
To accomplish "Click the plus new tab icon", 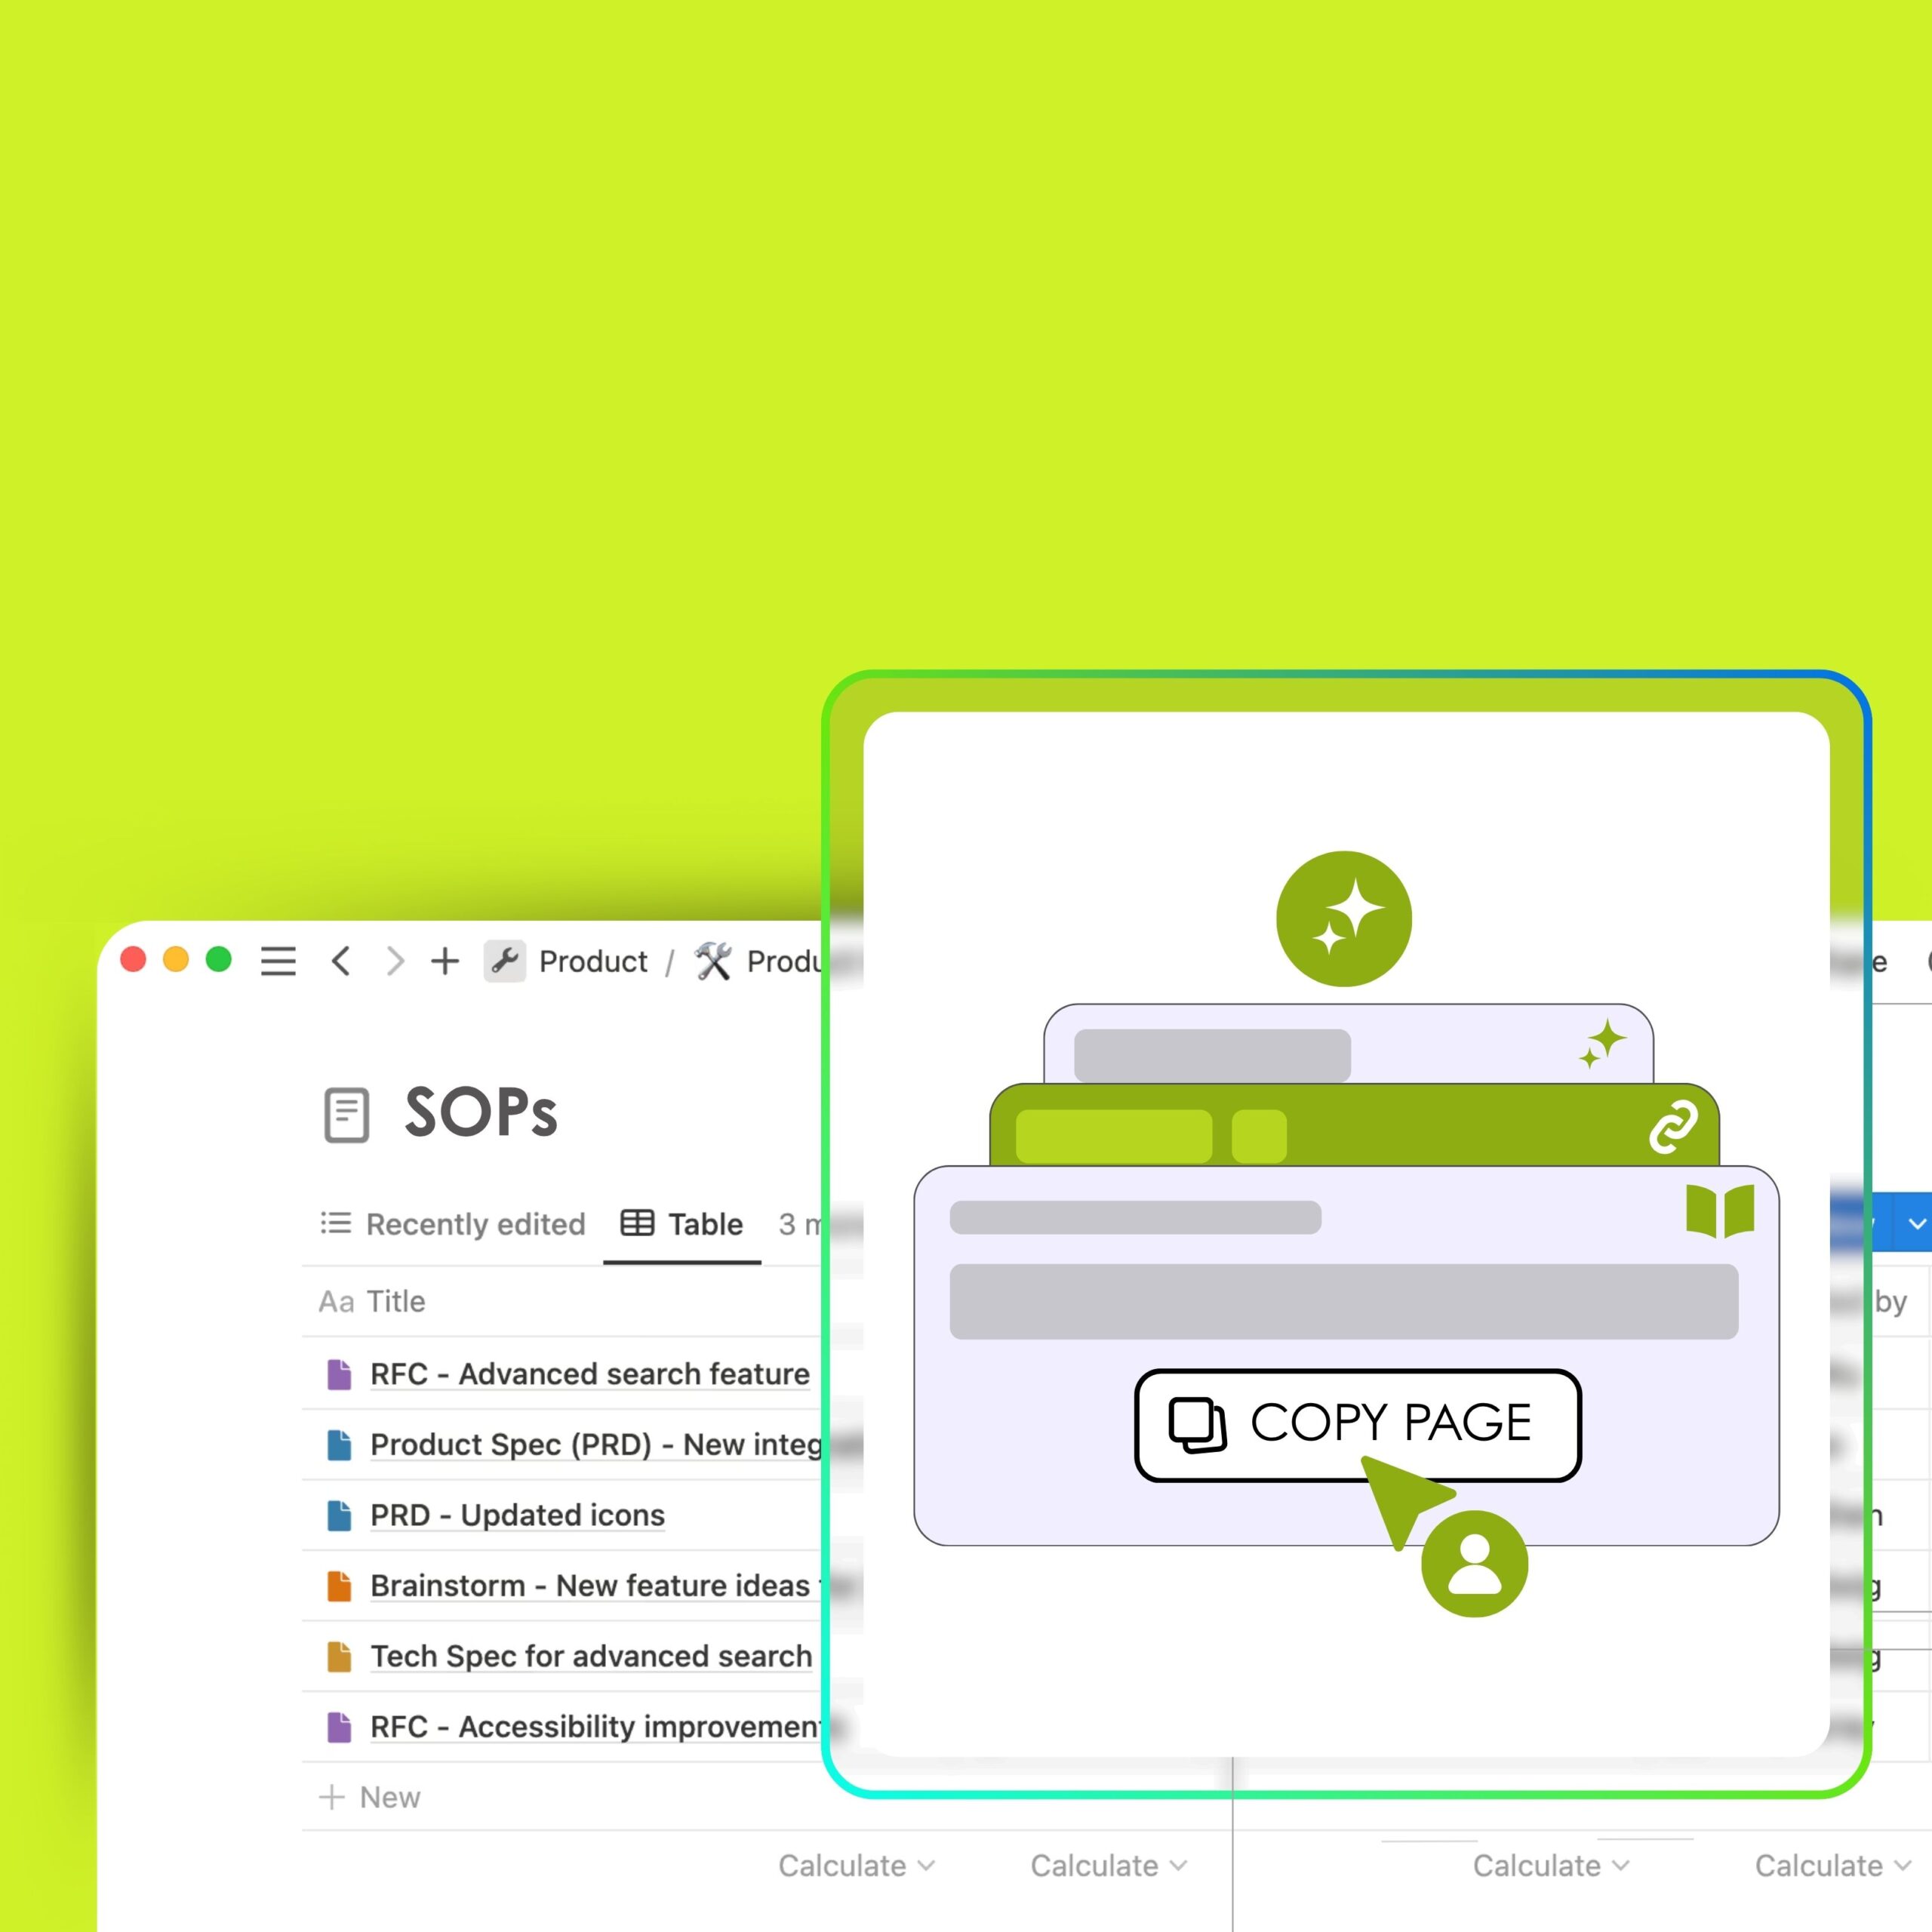I will (x=445, y=961).
